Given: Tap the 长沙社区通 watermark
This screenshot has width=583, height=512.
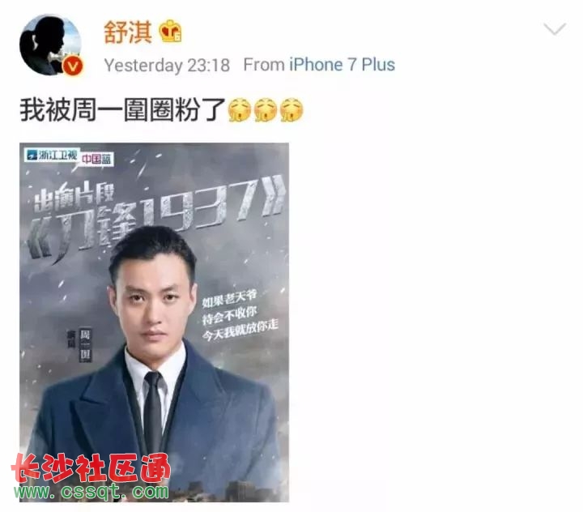Looking at the screenshot, I should [91, 468].
